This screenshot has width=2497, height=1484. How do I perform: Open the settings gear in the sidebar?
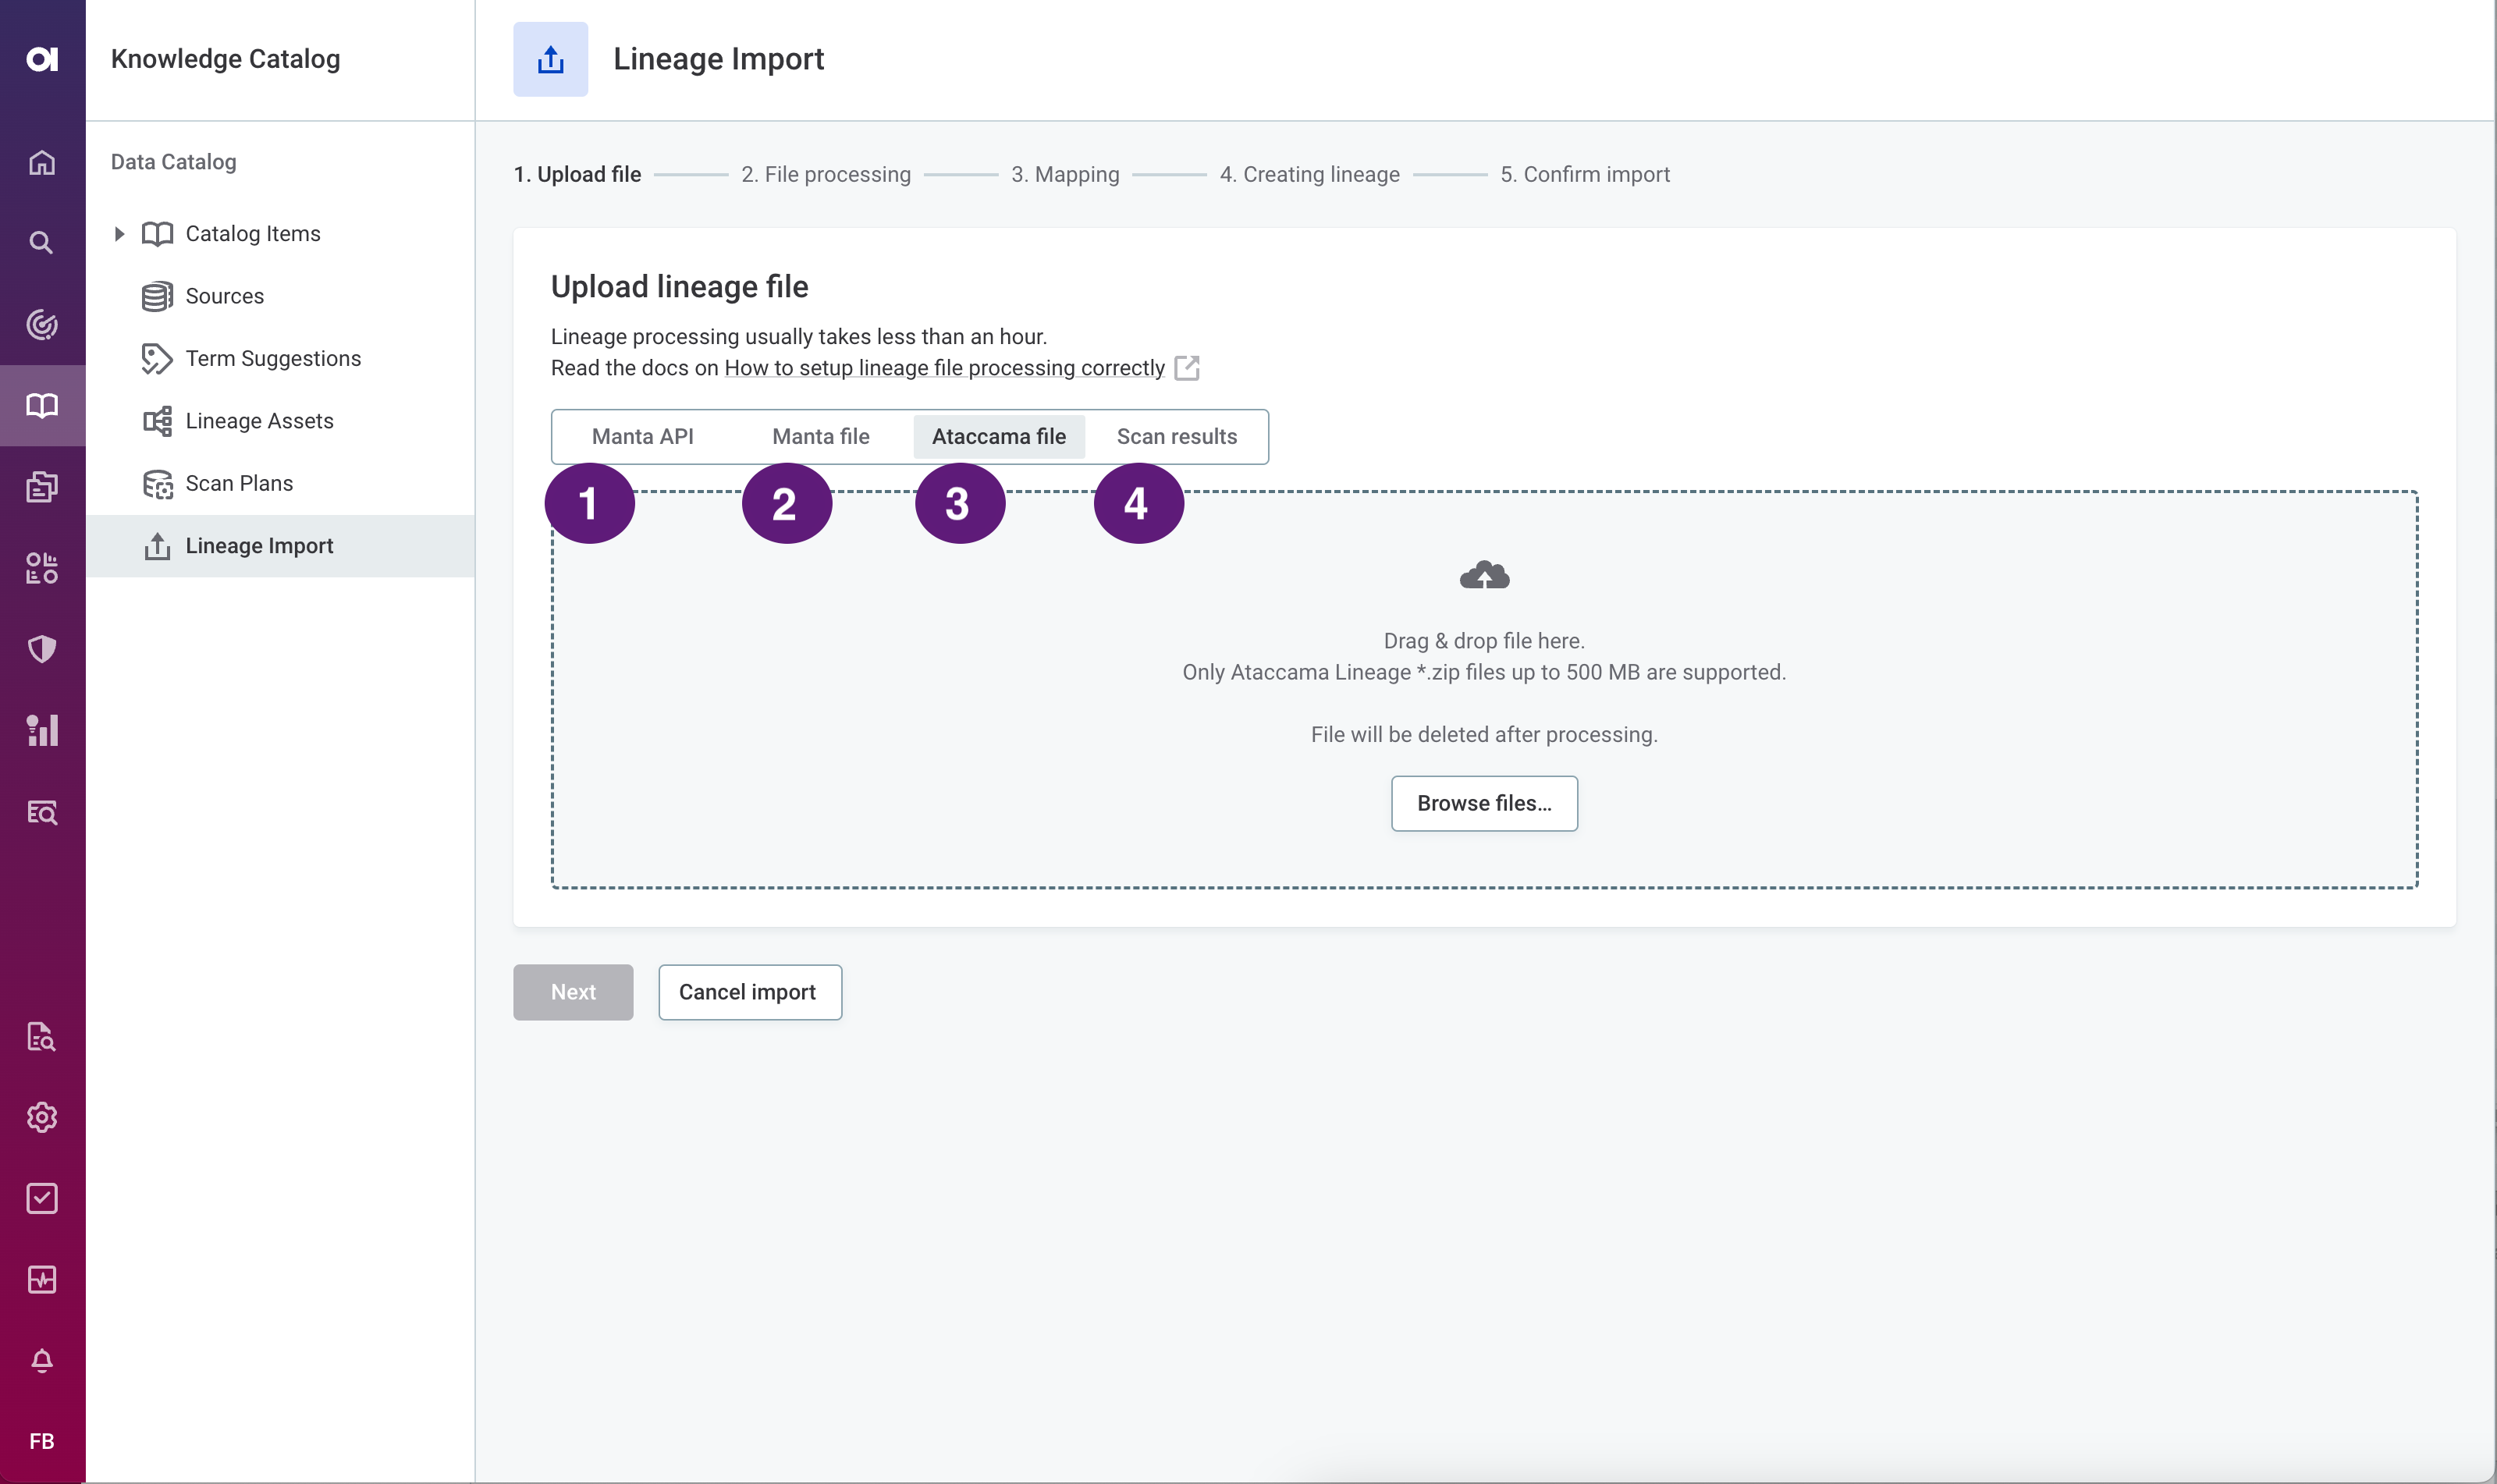[43, 1117]
